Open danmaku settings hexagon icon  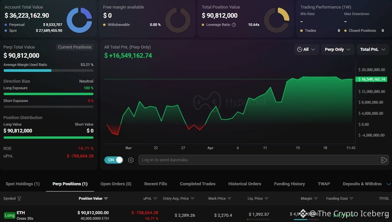pyautogui.click(x=131, y=160)
